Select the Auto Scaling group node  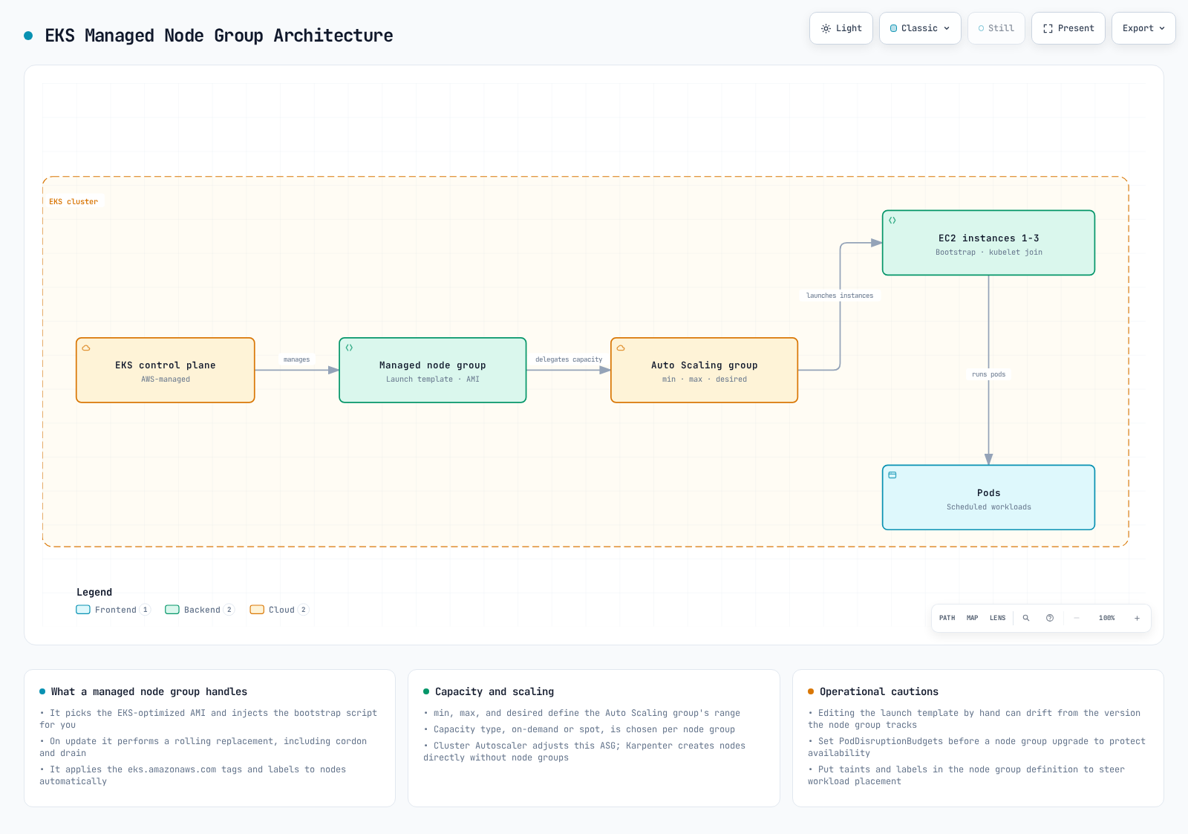(705, 371)
